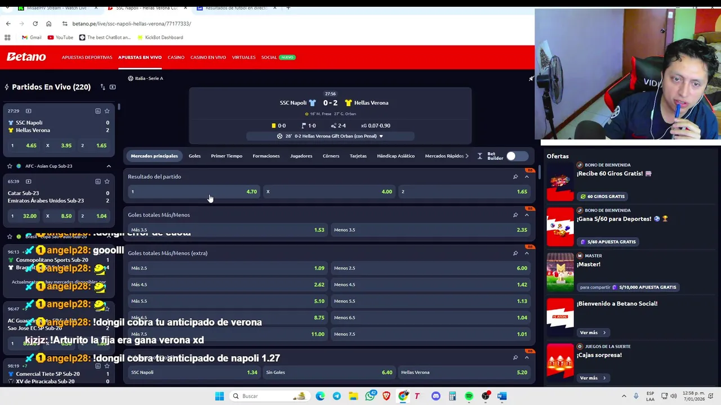Screen dimensions: 721x405
Task: Open WhatsApp from taskbar
Action: click(x=370, y=396)
